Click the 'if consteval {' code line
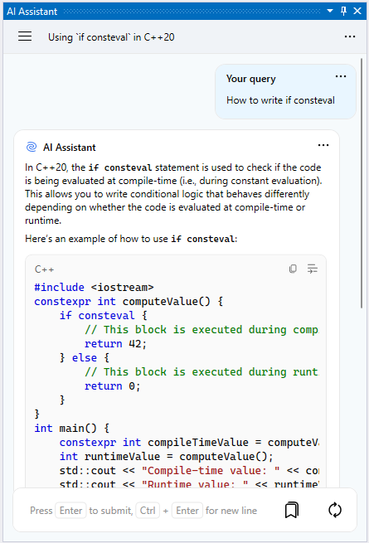369x543 pixels. pos(104,316)
